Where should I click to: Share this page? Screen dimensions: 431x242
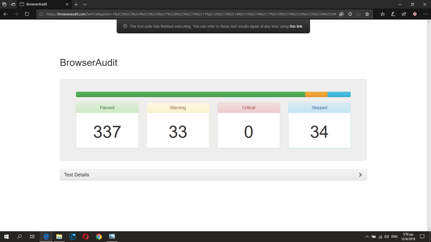click(x=404, y=14)
